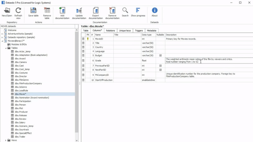Click the New/Open repository icon
Screen dimensions: 253x142
pyautogui.click(x=7, y=10)
